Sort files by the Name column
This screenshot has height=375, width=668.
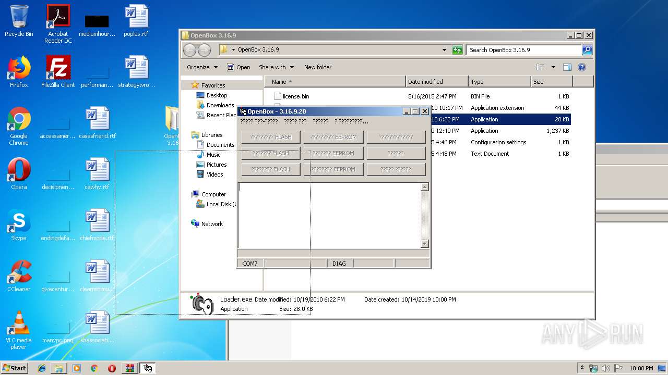click(335, 82)
